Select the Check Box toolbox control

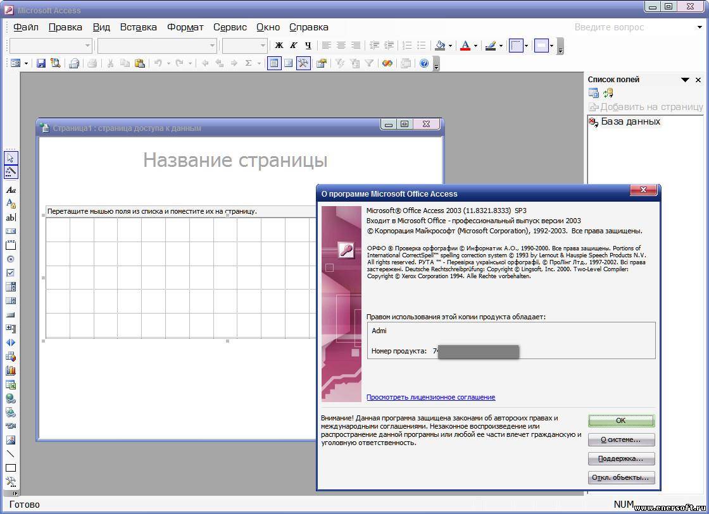(x=10, y=273)
